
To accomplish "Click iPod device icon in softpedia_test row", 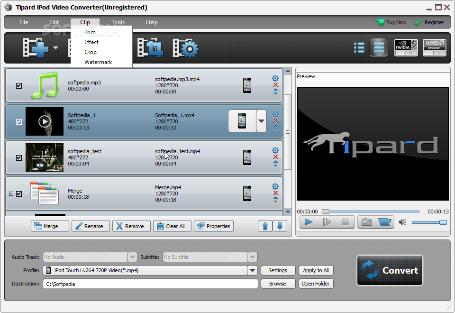I will tap(247, 157).
